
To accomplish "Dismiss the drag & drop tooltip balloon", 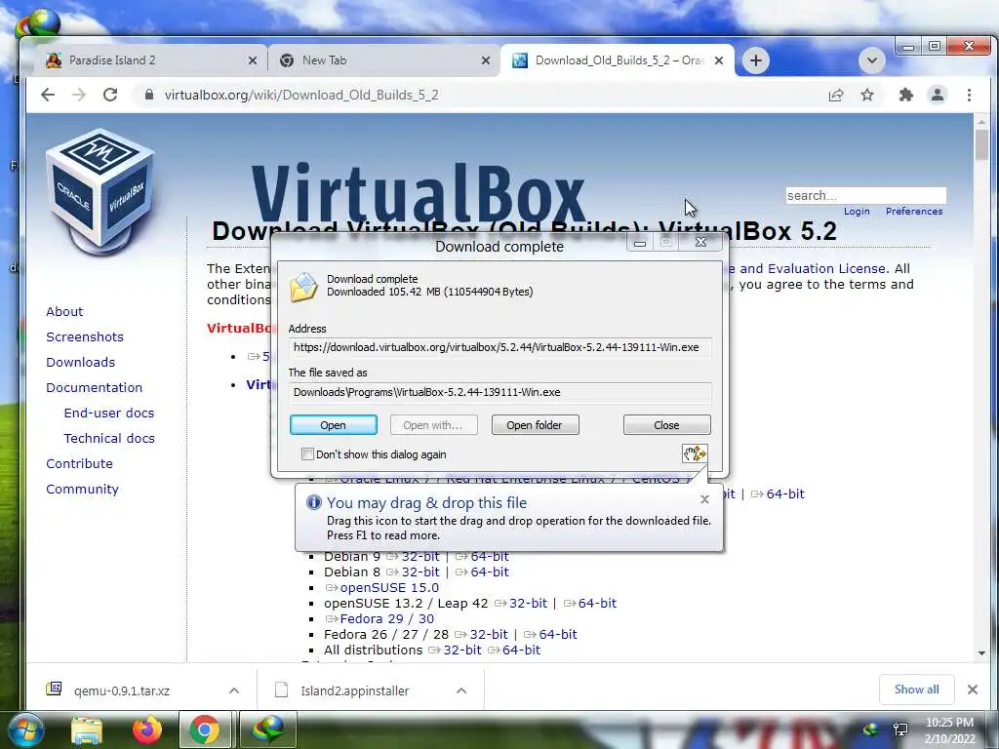I will pos(704,499).
